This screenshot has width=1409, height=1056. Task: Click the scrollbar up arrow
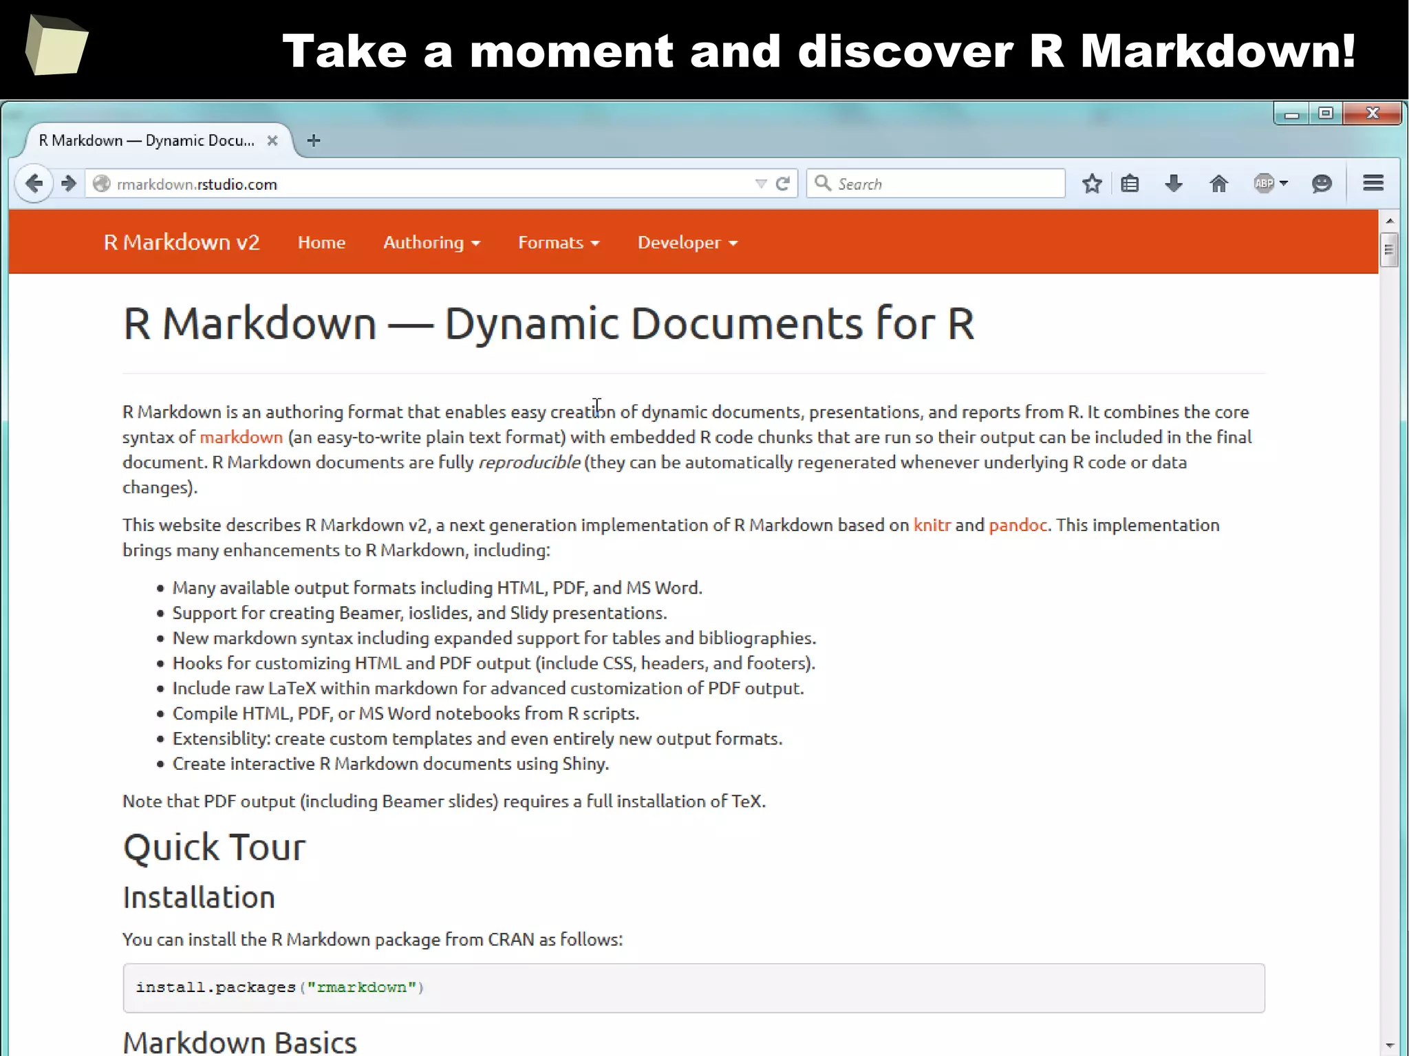[1389, 220]
